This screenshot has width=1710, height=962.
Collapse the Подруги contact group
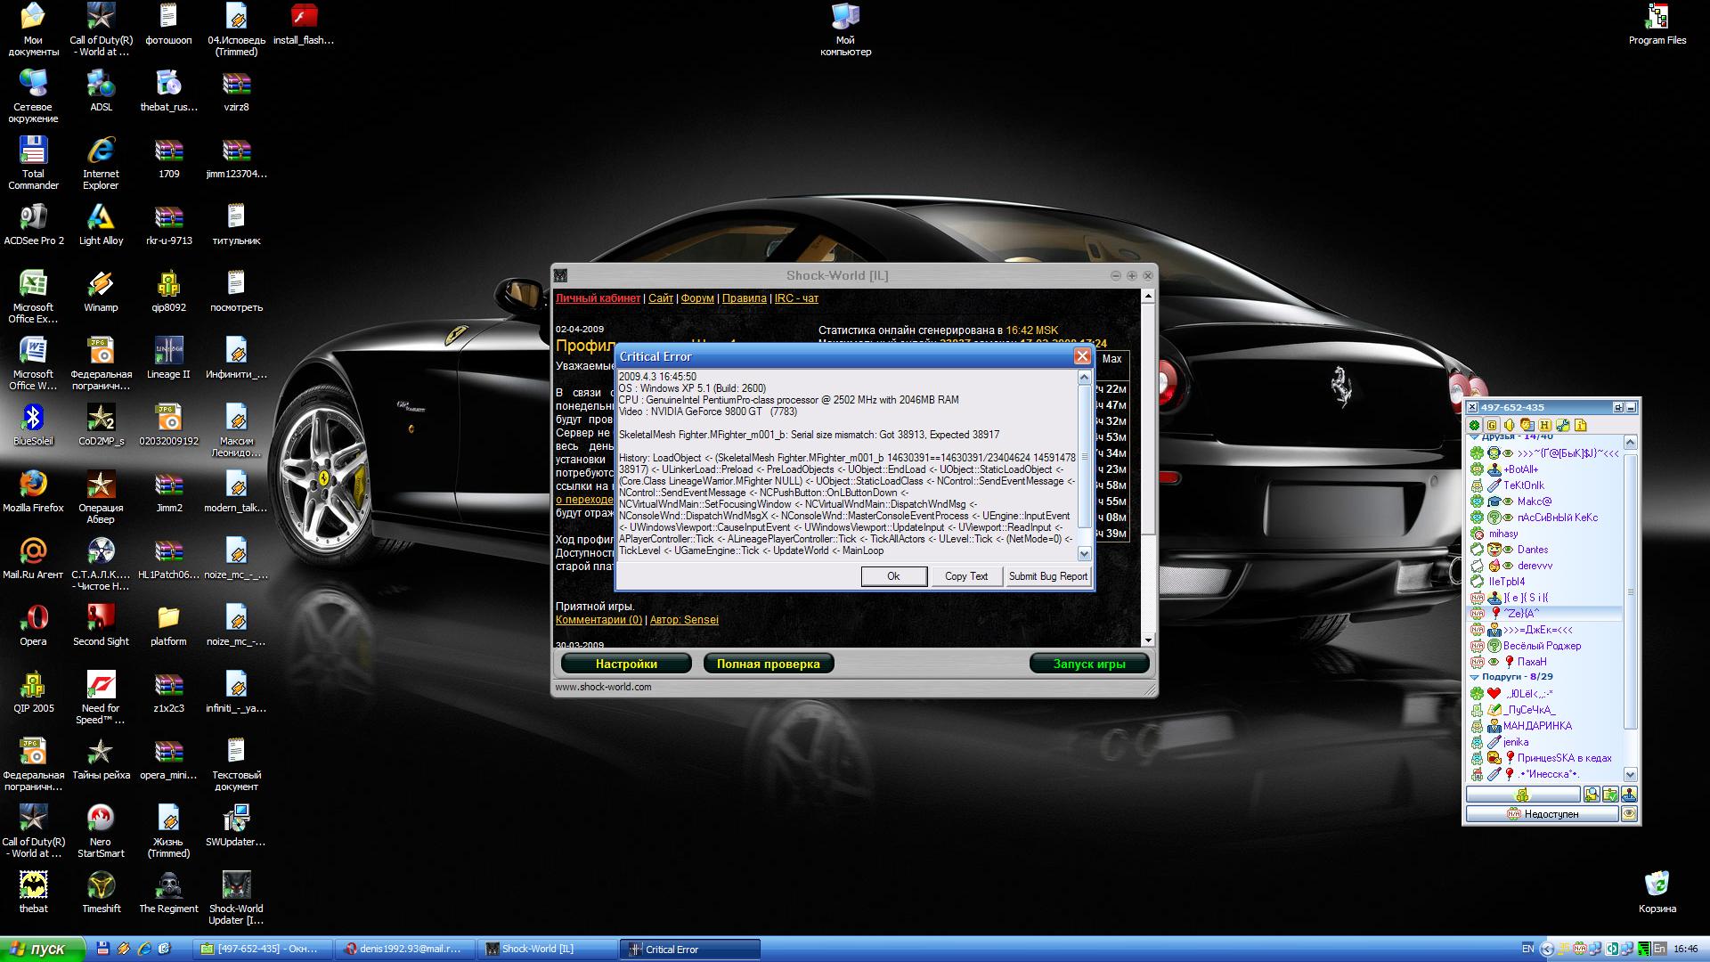pyautogui.click(x=1473, y=677)
